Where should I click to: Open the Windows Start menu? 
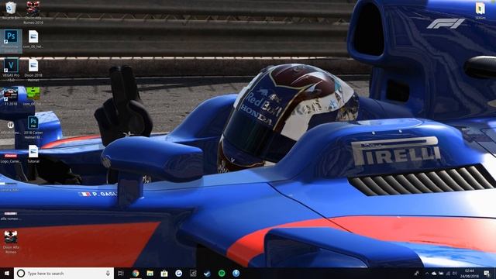point(7,274)
